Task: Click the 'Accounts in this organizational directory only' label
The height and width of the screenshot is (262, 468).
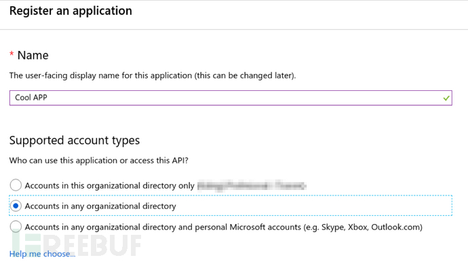Action: click(x=109, y=185)
